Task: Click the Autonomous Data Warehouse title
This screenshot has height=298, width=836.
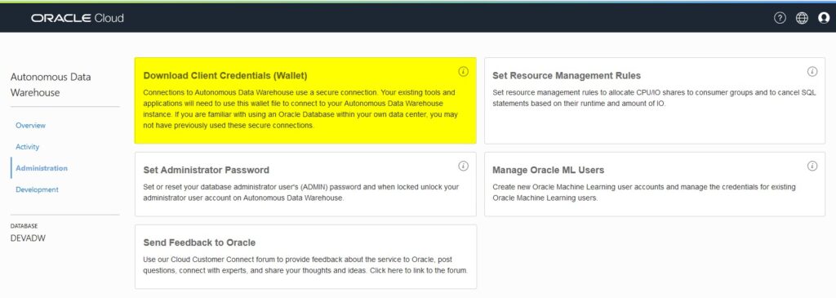Action: point(51,84)
